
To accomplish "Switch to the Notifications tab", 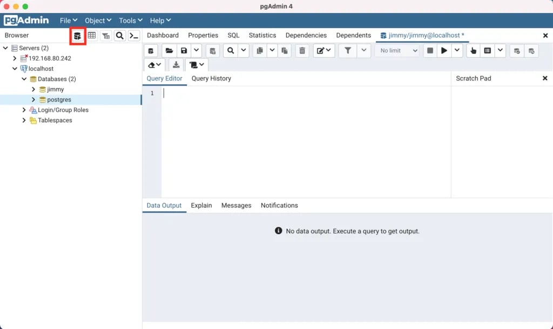I will click(279, 206).
